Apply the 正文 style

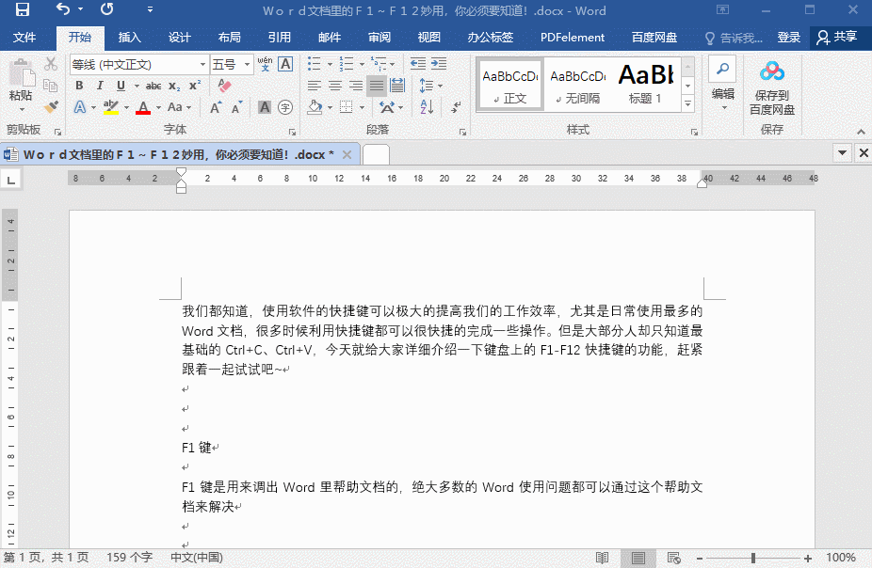pyautogui.click(x=510, y=85)
